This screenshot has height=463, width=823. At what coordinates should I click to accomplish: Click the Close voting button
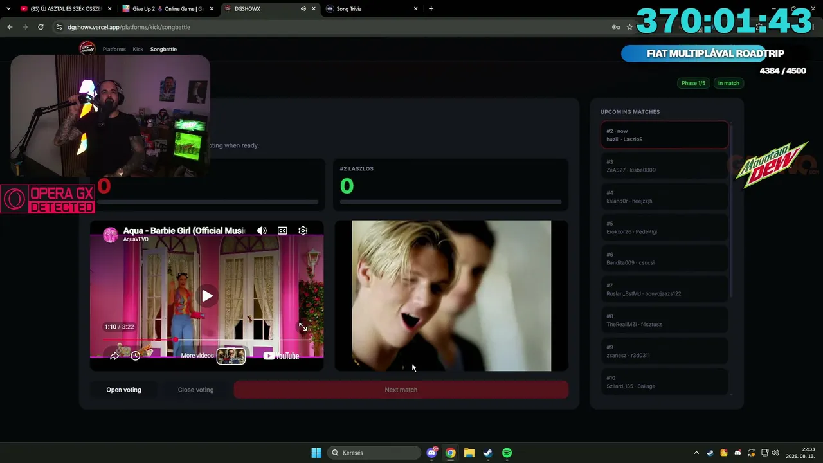point(195,390)
